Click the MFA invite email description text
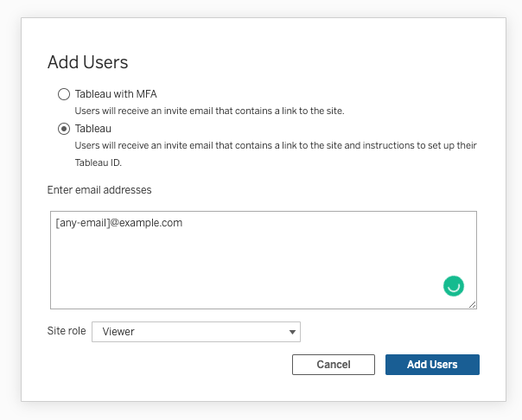Viewport: 522px width, 420px height. point(209,111)
